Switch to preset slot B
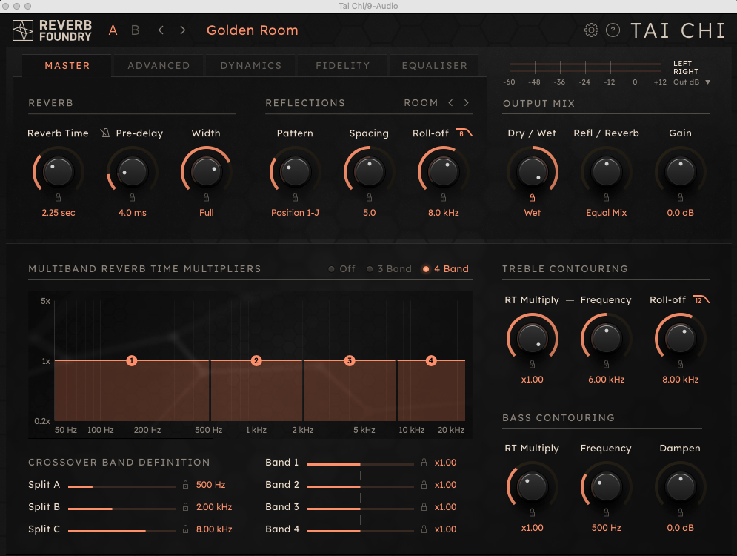Image resolution: width=737 pixels, height=556 pixels. (136, 30)
